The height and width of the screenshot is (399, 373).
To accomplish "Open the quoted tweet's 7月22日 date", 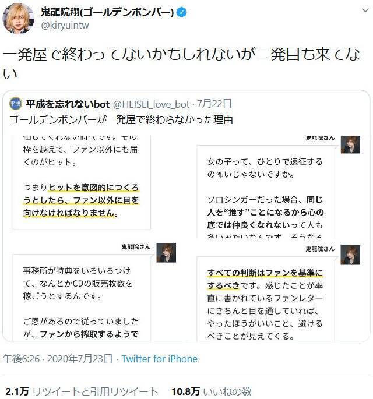I will click(214, 104).
